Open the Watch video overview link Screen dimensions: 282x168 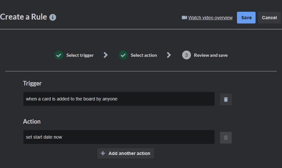[x=210, y=18]
